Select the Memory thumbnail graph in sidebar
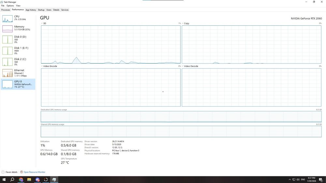The image size is (326, 183). (7, 29)
